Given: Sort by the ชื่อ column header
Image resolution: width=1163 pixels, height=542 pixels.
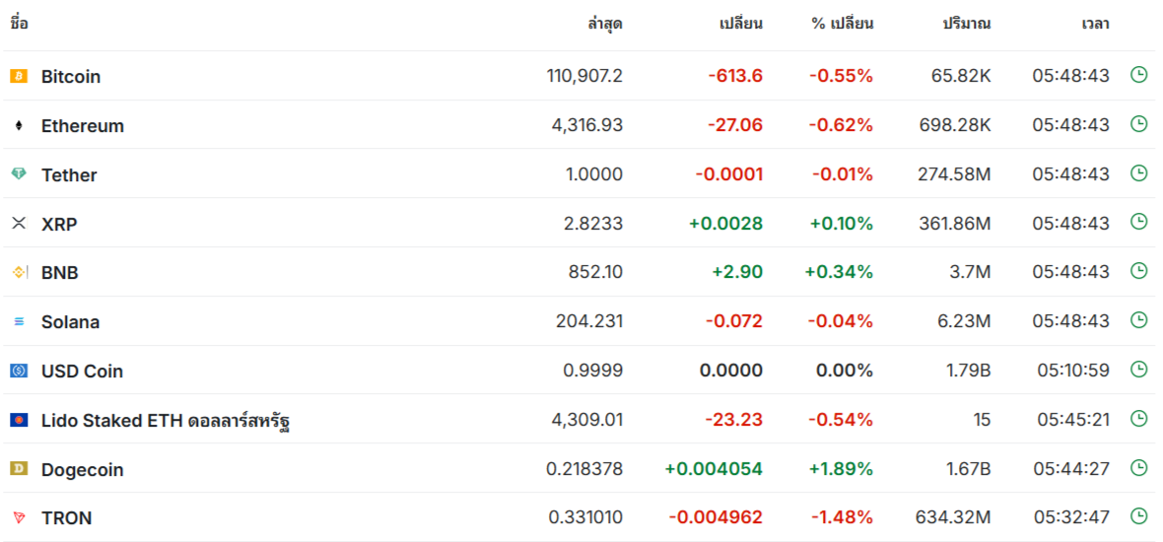Looking at the screenshot, I should pos(19,23).
